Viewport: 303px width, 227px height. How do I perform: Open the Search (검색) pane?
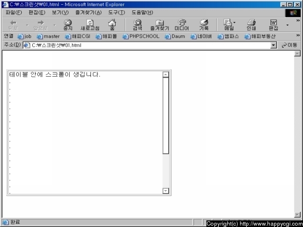137,25
